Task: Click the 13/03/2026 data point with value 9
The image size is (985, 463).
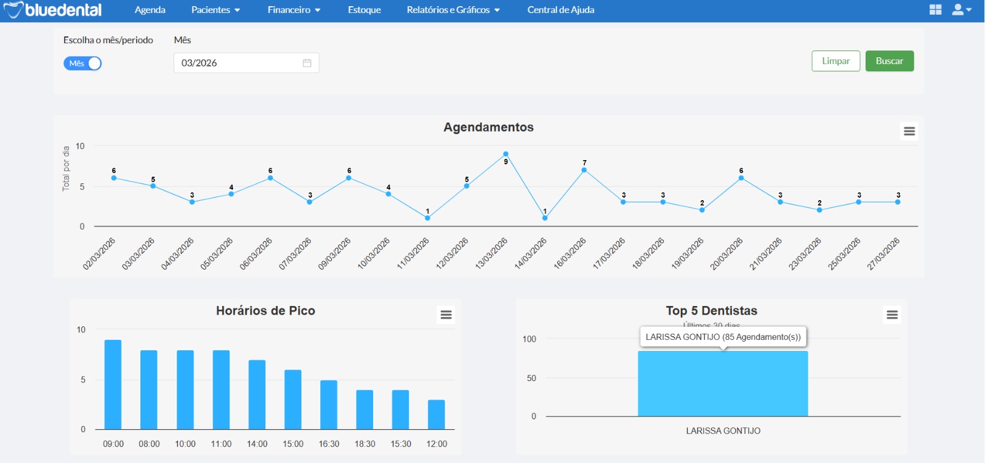Action: coord(505,154)
